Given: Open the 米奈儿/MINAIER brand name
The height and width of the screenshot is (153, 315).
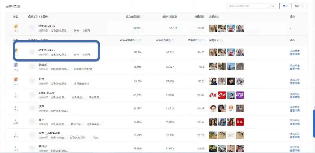Looking at the screenshot, I should 49,133.
